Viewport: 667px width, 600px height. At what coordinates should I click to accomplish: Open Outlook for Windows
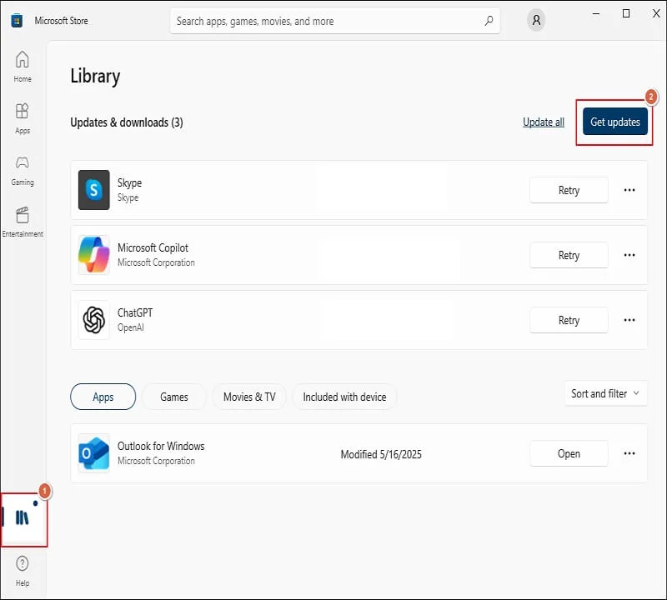pos(569,453)
